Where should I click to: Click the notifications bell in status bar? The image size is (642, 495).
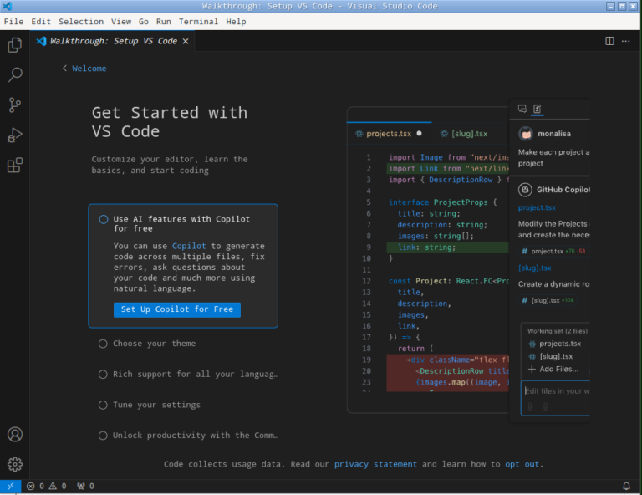pyautogui.click(x=626, y=486)
